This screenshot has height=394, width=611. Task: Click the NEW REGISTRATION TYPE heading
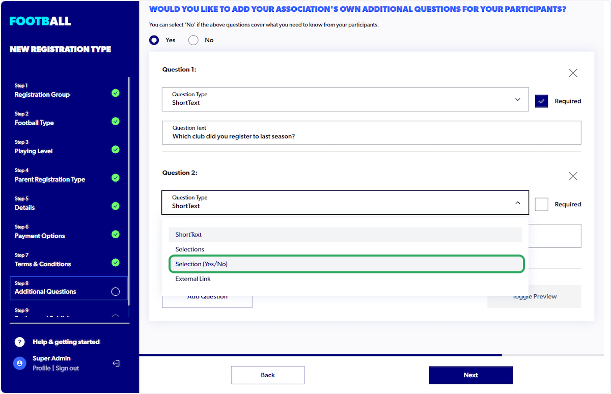(x=61, y=49)
